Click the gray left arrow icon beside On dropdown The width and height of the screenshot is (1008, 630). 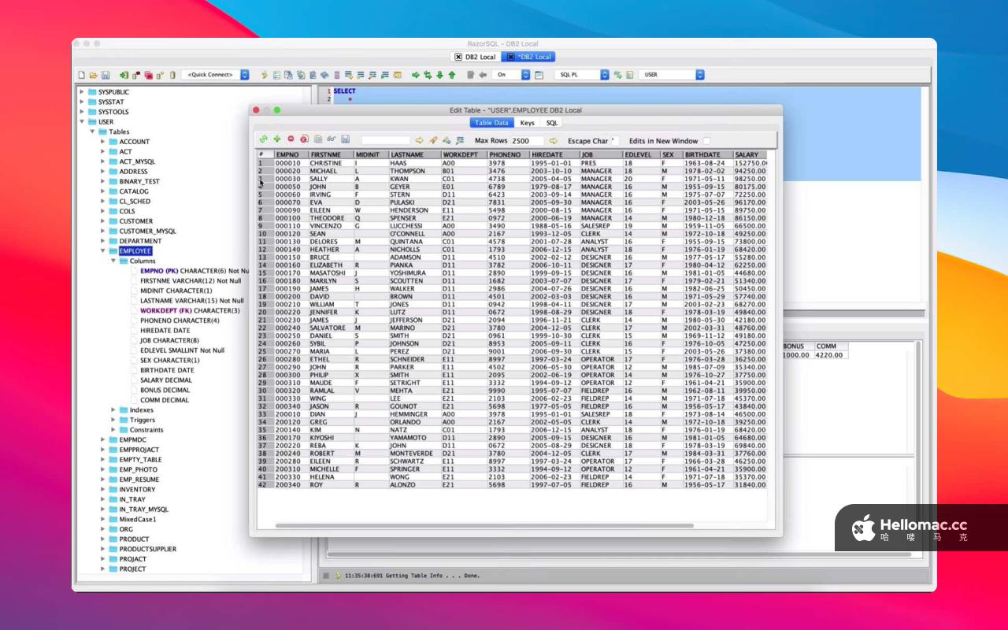(483, 75)
